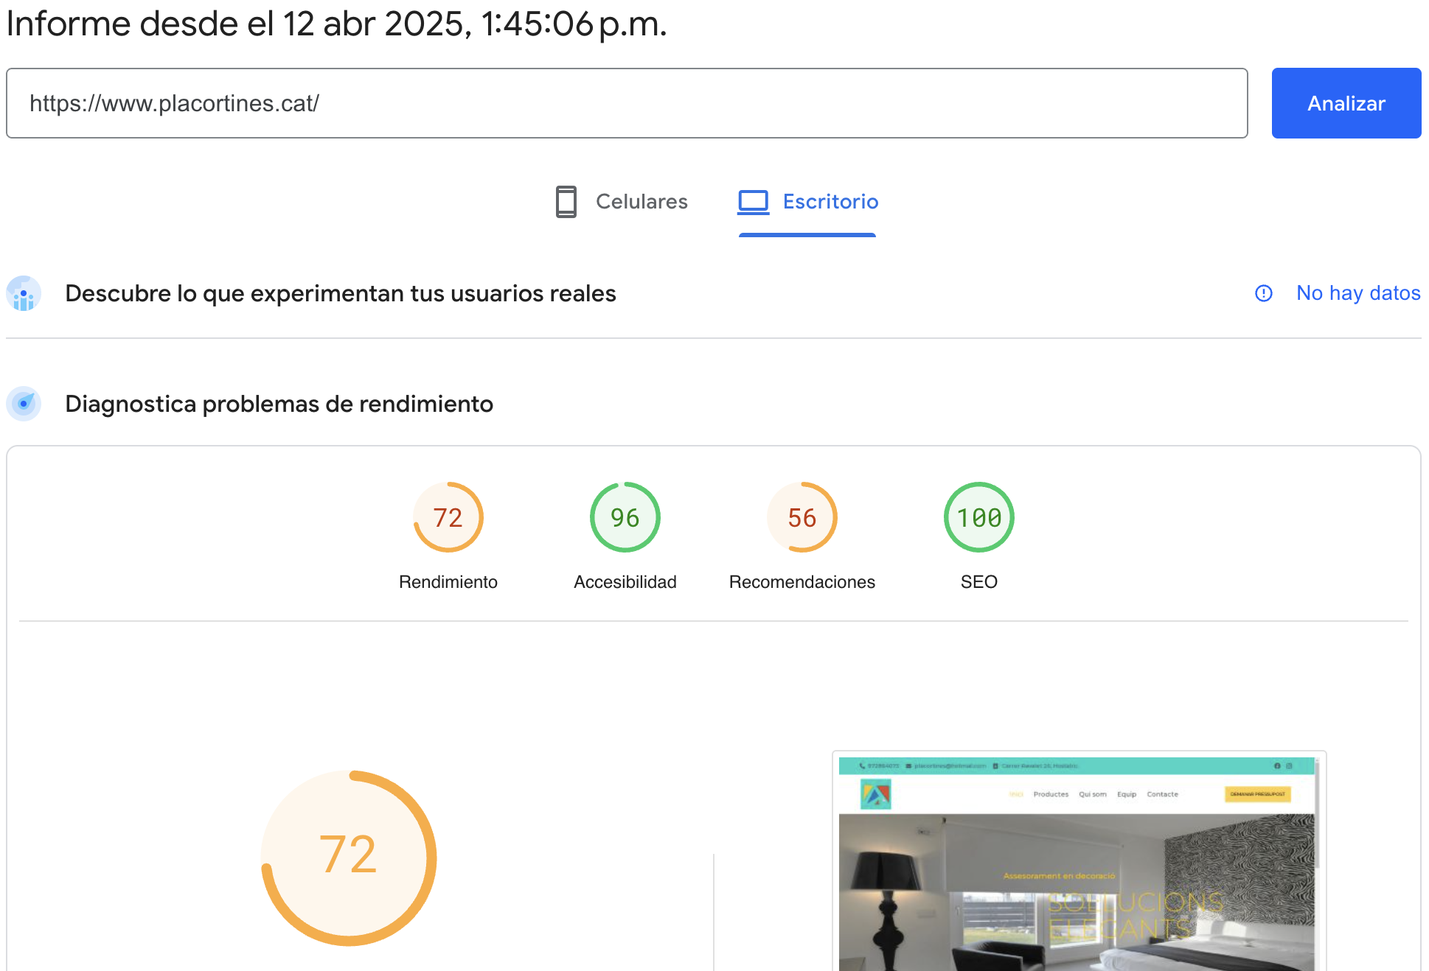Click the Descubre lo que experimentan heading
The width and height of the screenshot is (1429, 971).
pos(340,293)
